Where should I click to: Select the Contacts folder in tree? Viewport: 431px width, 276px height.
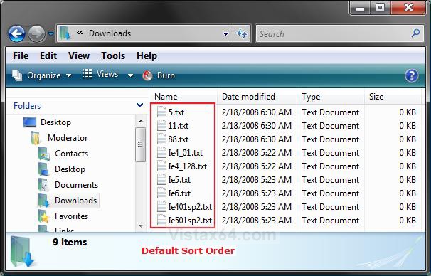(x=71, y=154)
